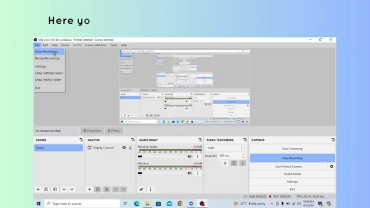Add scene transition plus icon

(225, 163)
